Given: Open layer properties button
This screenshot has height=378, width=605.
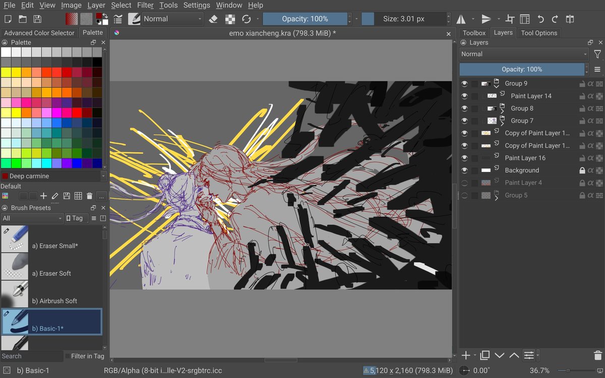Looking at the screenshot, I should (x=528, y=355).
